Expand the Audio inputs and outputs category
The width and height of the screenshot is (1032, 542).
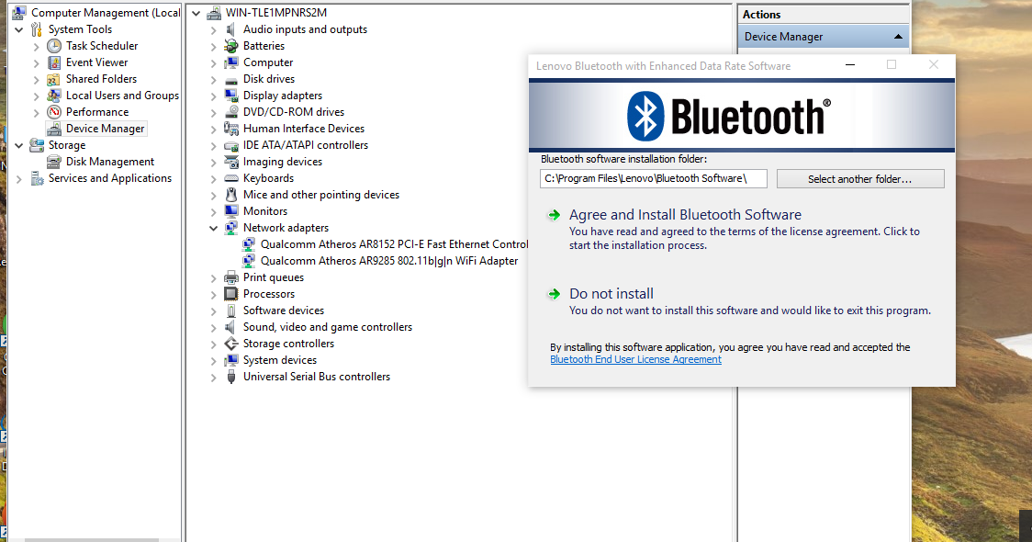point(213,29)
